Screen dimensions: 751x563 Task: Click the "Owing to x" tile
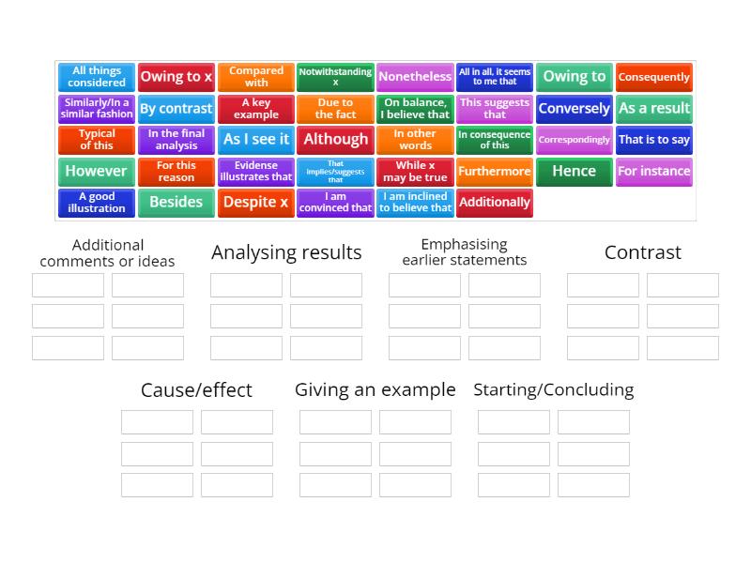(176, 77)
